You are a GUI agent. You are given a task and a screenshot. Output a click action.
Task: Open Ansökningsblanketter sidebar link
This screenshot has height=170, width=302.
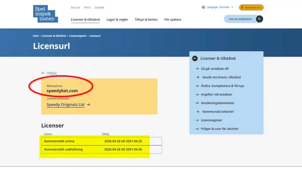(218, 103)
